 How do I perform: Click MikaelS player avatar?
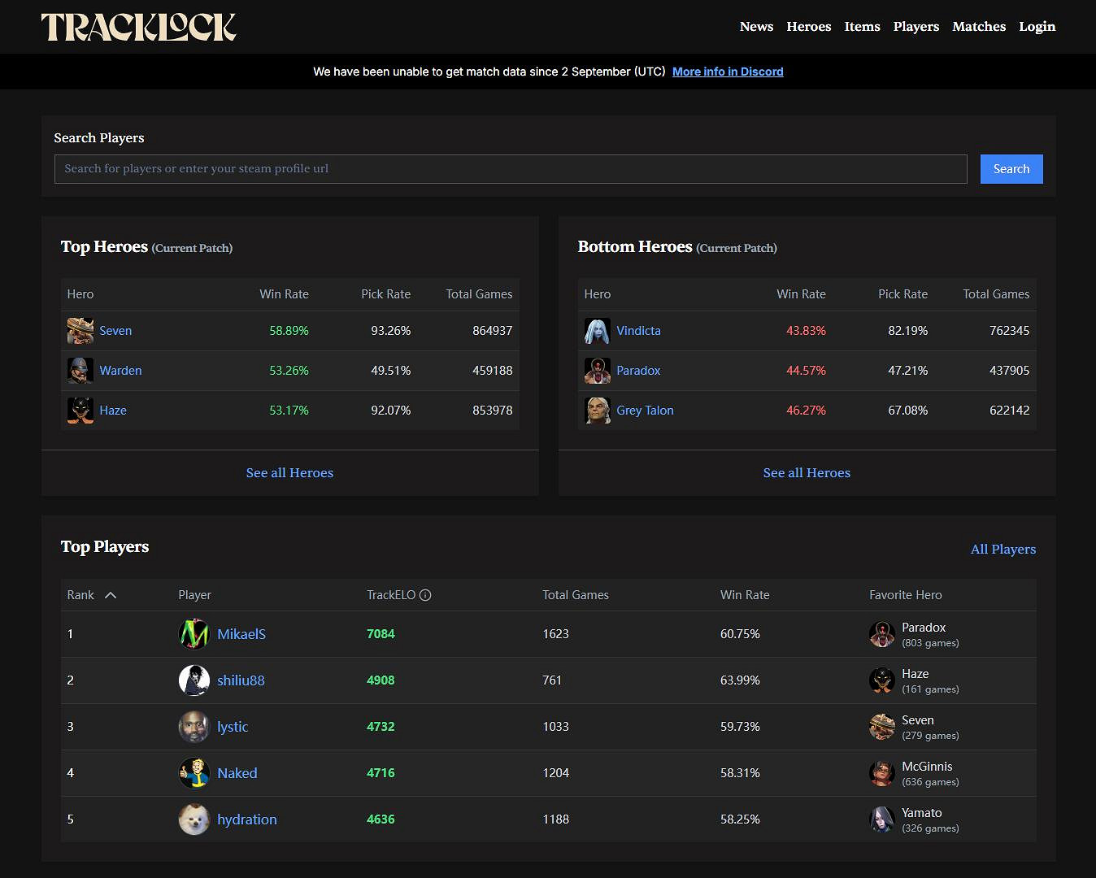(x=194, y=634)
